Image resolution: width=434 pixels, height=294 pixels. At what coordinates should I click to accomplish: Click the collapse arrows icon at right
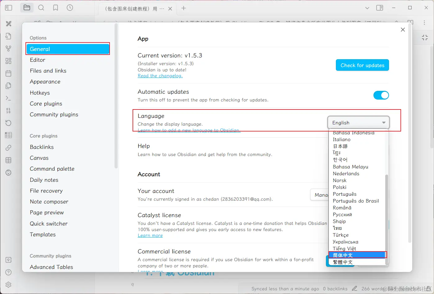(x=425, y=38)
